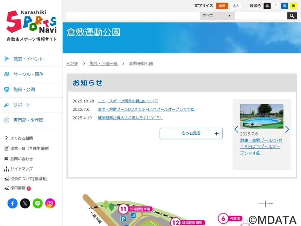The image size is (301, 226).
Task: Open the すべて search category dropdown
Action: tap(217, 16)
